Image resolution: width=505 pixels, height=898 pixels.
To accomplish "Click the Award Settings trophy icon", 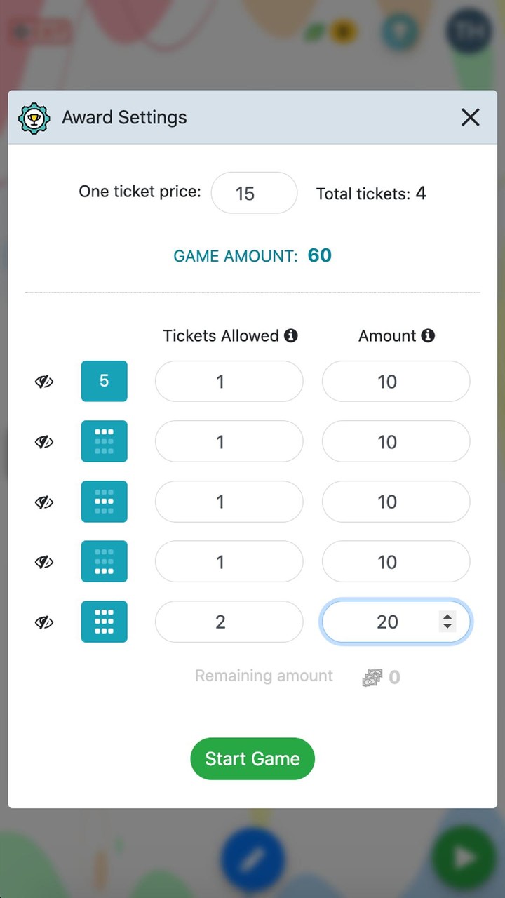I will click(34, 118).
